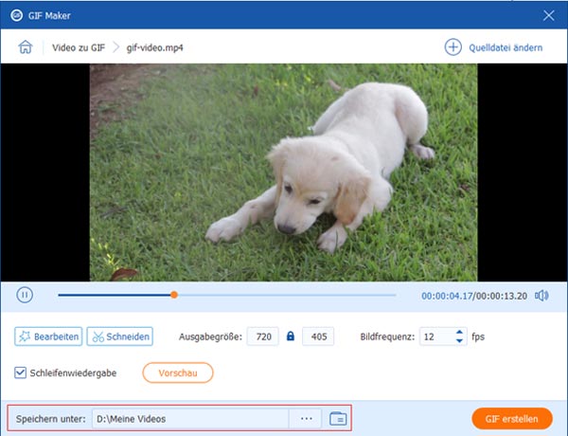Mute the audio with the speaker icon

click(x=541, y=296)
